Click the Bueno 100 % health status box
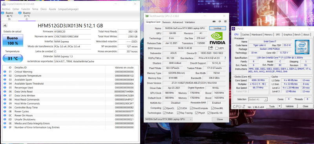This screenshot has width=314, height=144. coord(13,41)
